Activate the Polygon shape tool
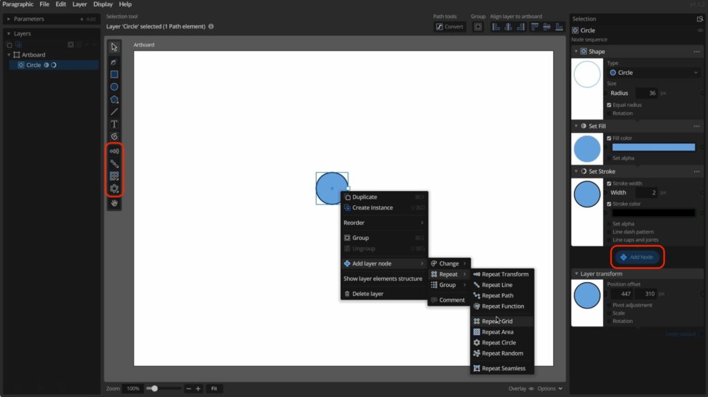This screenshot has height=397, width=708. 114,100
